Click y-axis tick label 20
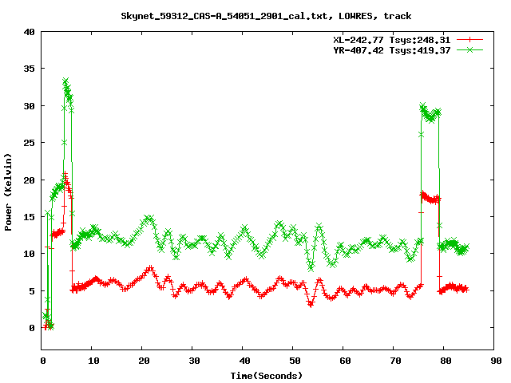Screen dimensions: 511x383 click(x=29, y=180)
